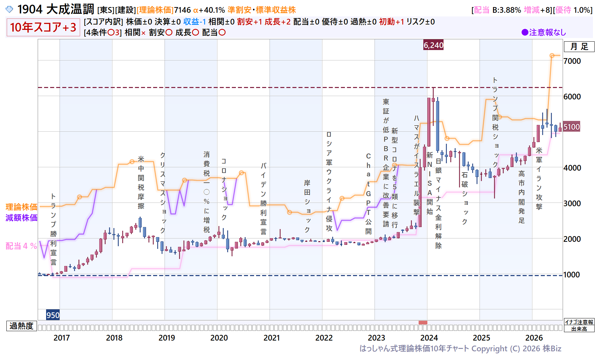
Task: Click the トランプ勝利宣言 event annotation
Action: pyautogui.click(x=54, y=229)
